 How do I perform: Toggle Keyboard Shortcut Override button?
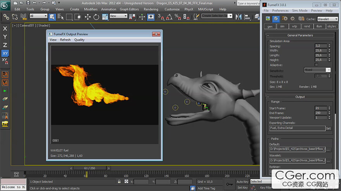[x=151, y=17]
